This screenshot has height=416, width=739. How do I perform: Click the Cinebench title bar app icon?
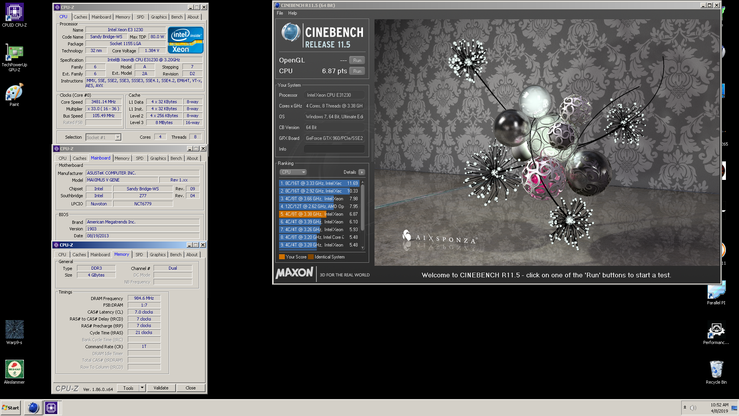click(277, 5)
